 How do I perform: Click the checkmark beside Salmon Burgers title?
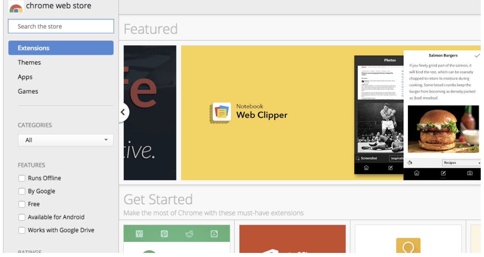(477, 56)
